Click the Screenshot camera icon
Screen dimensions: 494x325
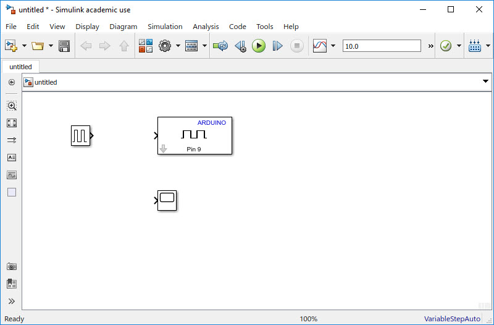12,267
